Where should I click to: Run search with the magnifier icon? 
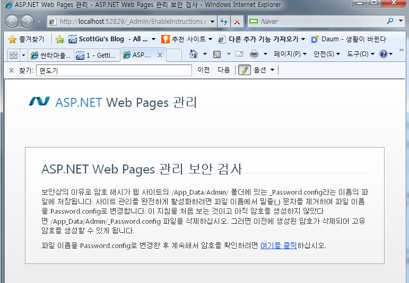[390, 21]
